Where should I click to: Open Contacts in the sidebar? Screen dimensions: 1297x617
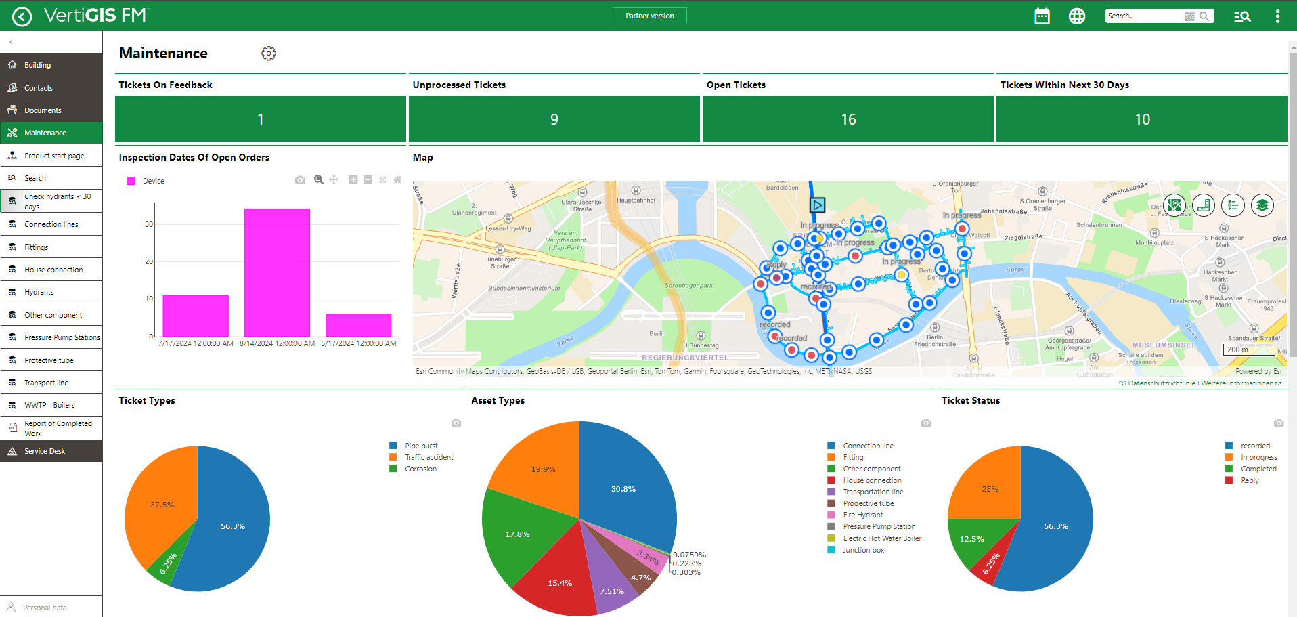(x=51, y=88)
